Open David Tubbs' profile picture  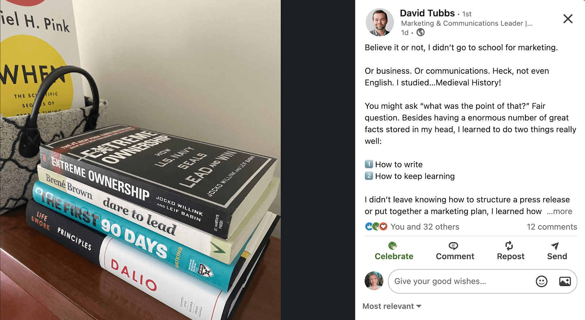[x=380, y=22]
